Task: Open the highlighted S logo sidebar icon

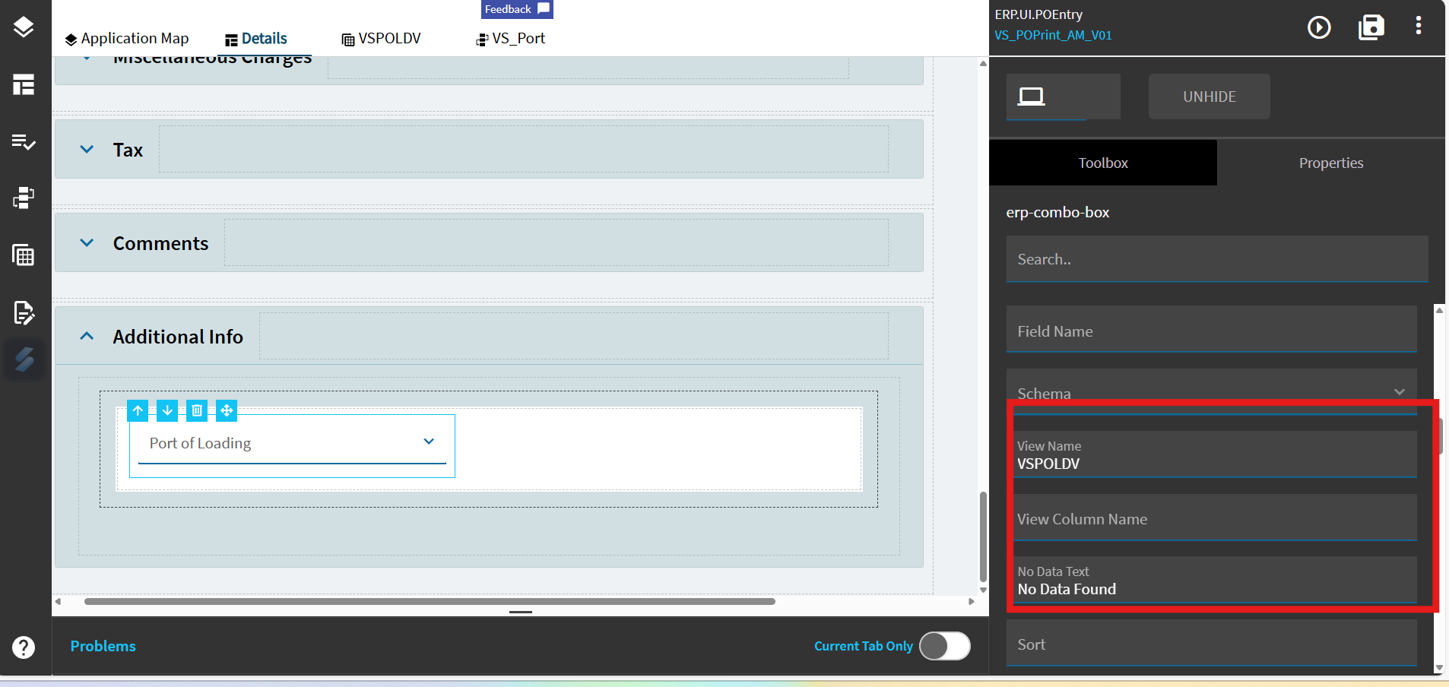Action: [24, 359]
